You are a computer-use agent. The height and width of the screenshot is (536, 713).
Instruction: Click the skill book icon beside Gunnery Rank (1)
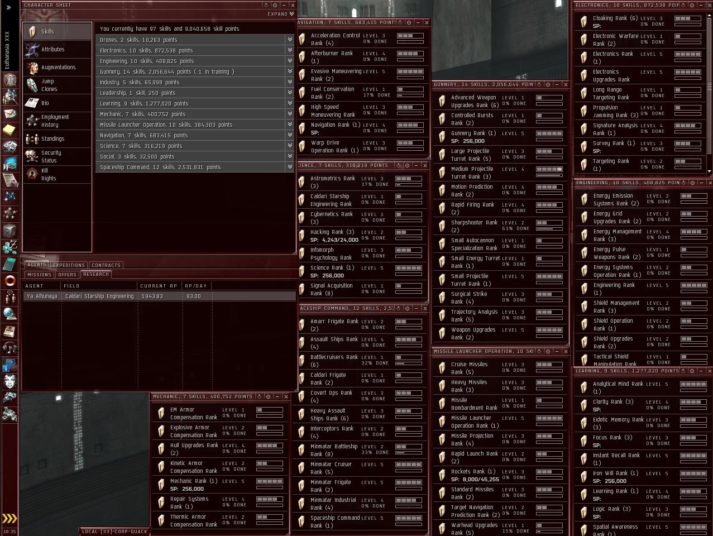442,137
